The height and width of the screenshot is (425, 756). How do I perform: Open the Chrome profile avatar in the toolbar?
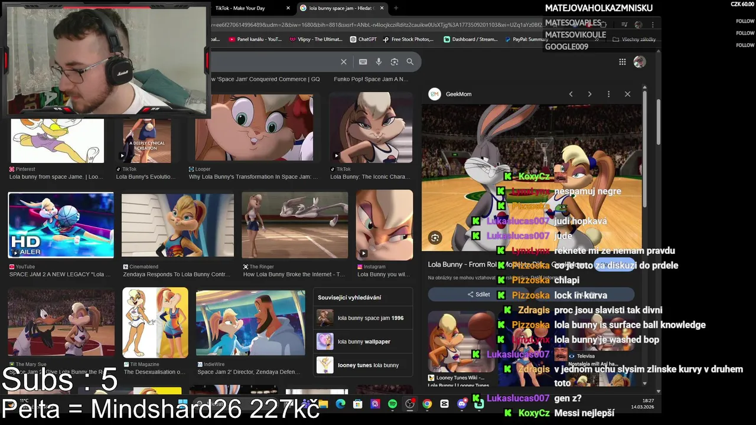click(x=638, y=25)
